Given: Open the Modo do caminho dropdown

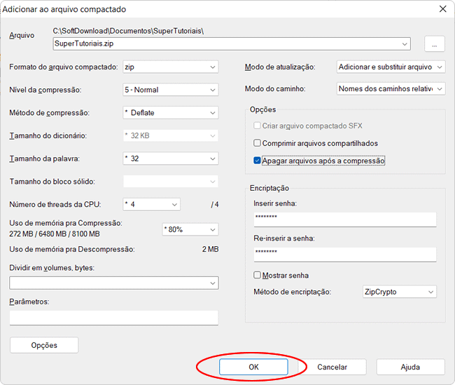Looking at the screenshot, I should click(x=390, y=89).
